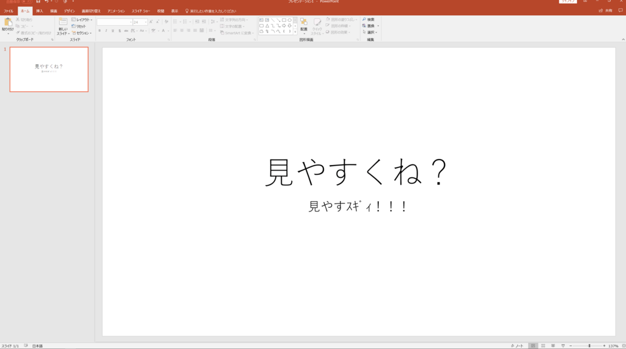Switch to Animations (アニメーション) tab
The width and height of the screenshot is (626, 349).
point(116,11)
